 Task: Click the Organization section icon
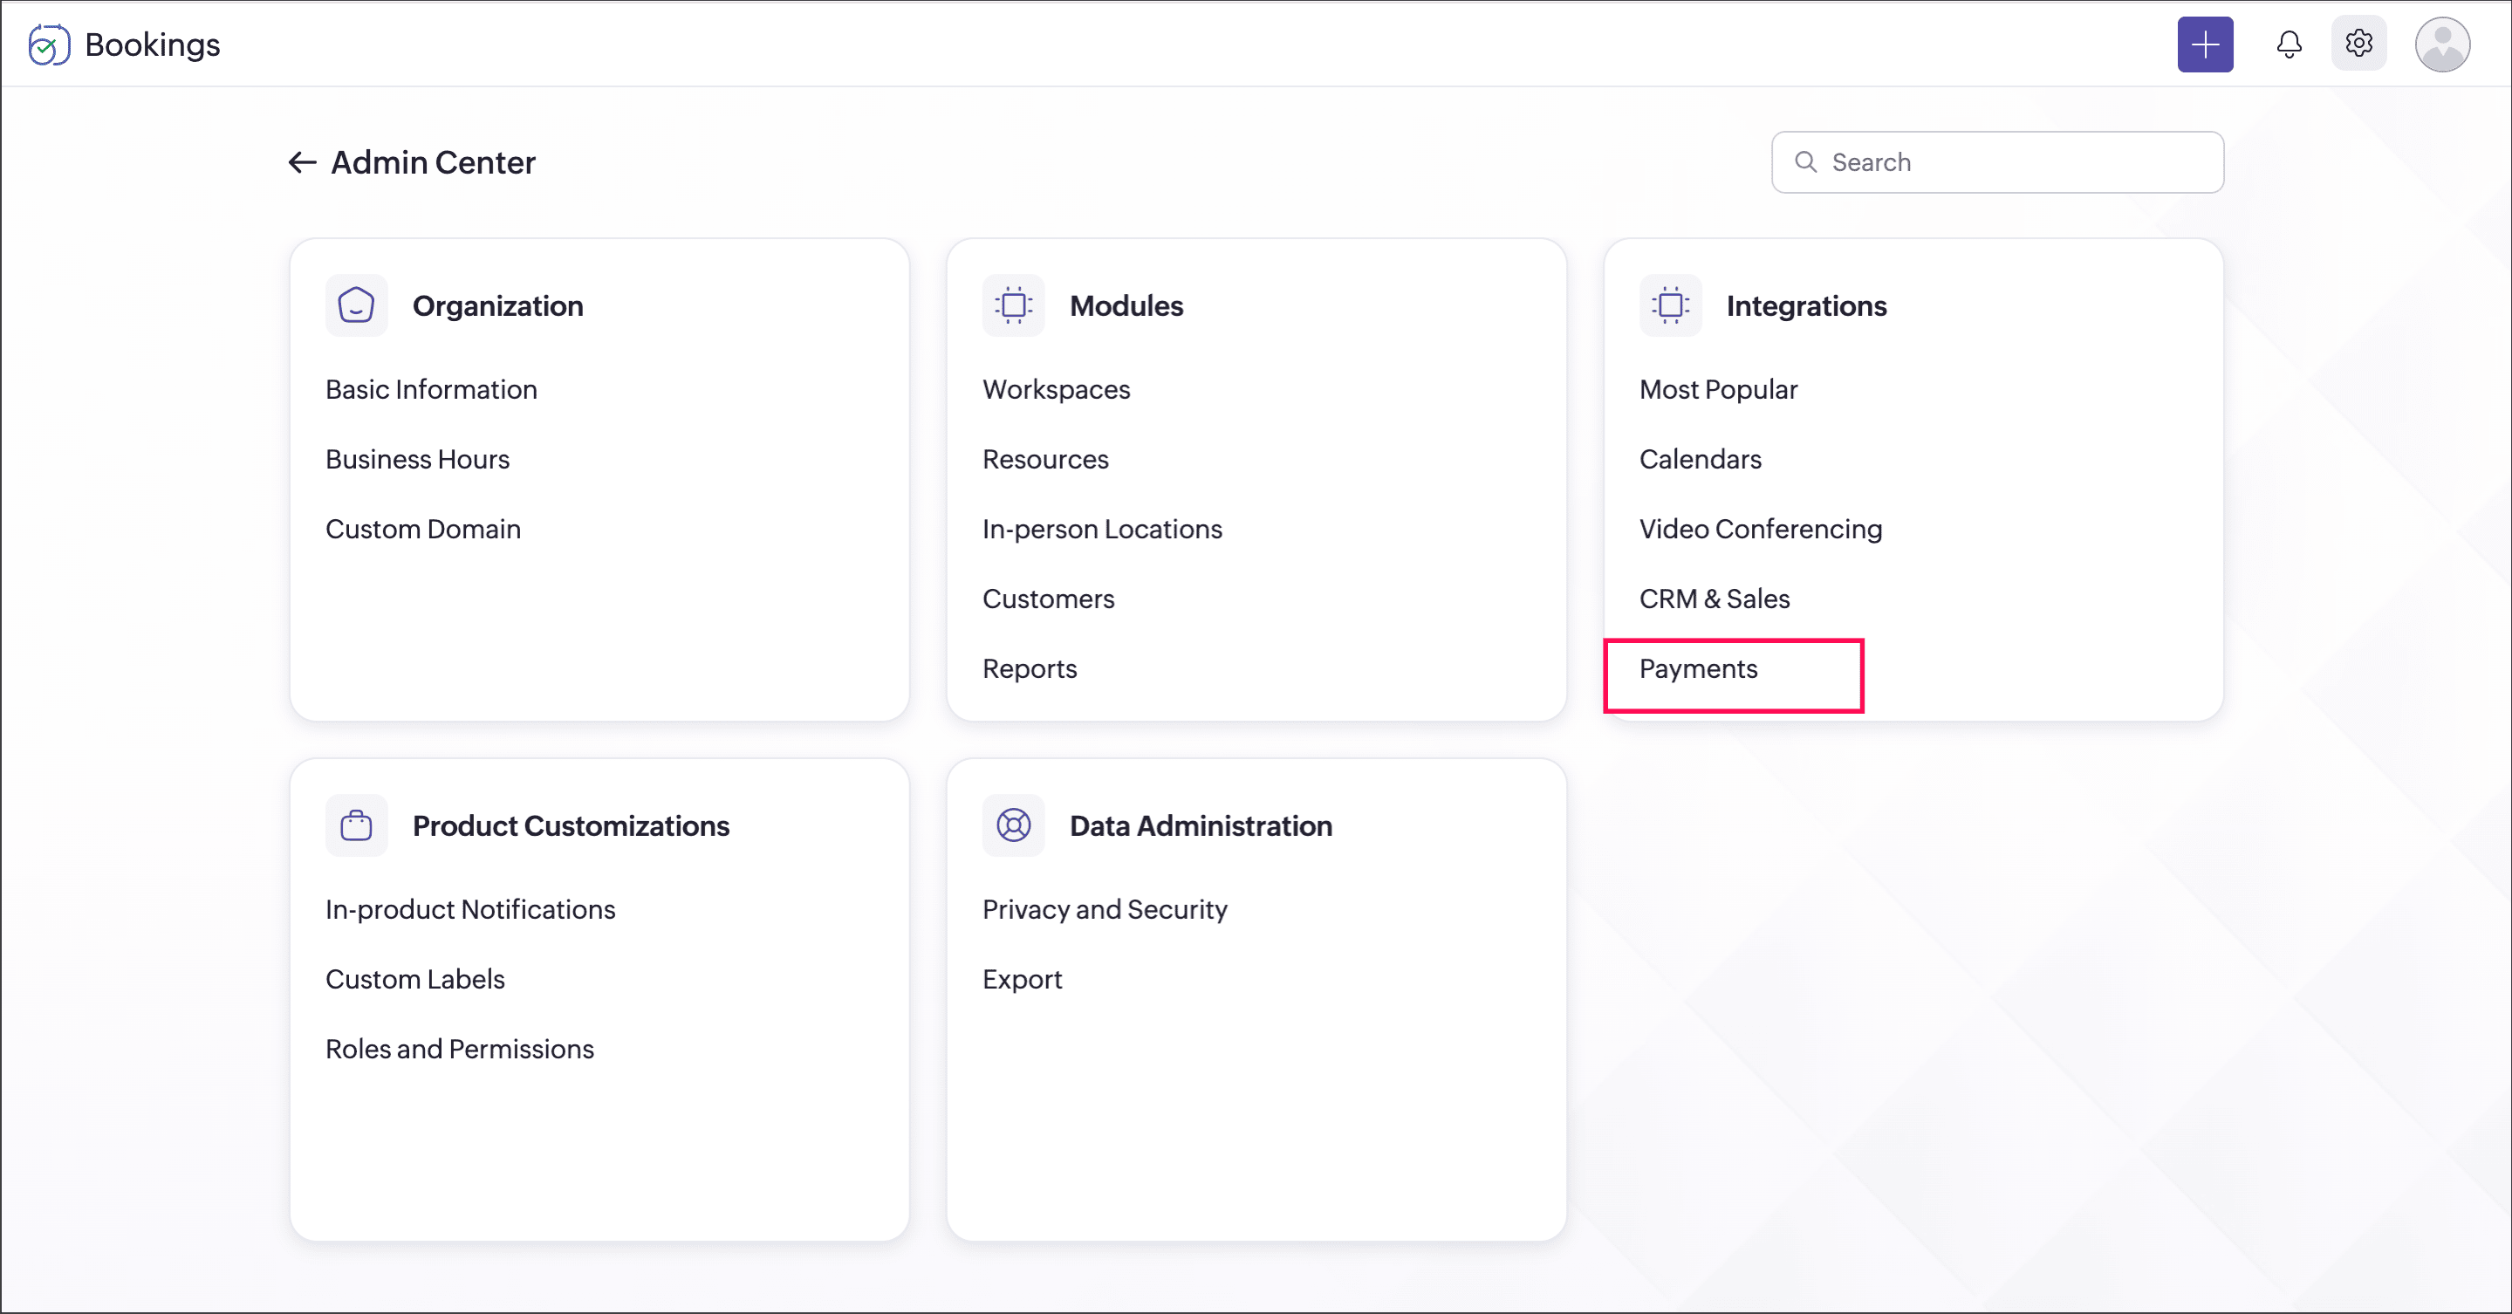356,305
